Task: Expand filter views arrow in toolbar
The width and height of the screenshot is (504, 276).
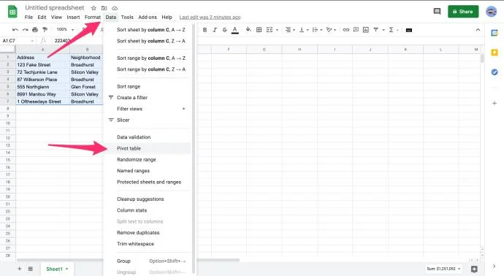Action: [x=383, y=30]
